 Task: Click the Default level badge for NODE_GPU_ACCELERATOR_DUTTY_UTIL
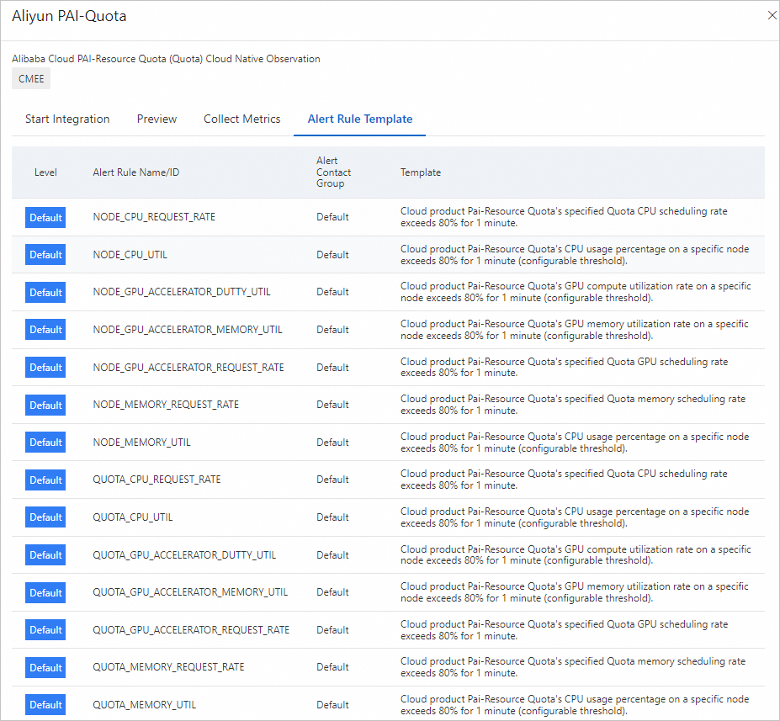(x=45, y=293)
